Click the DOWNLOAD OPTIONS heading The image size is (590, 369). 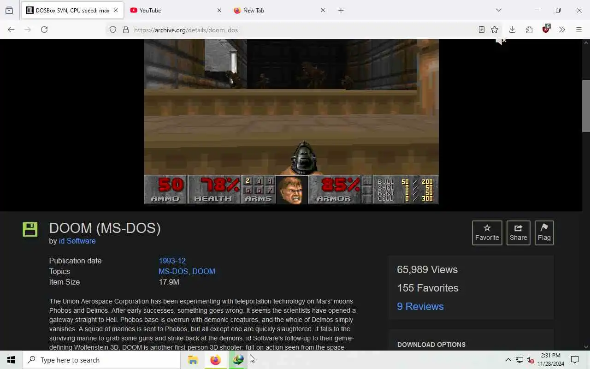(x=431, y=345)
